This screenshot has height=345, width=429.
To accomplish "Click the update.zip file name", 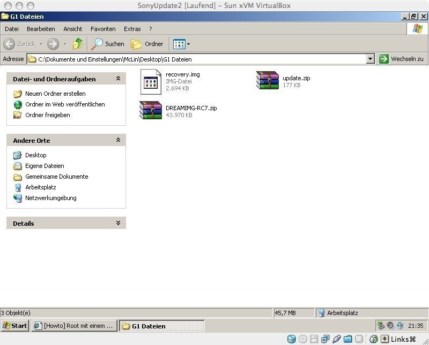I will 297,78.
